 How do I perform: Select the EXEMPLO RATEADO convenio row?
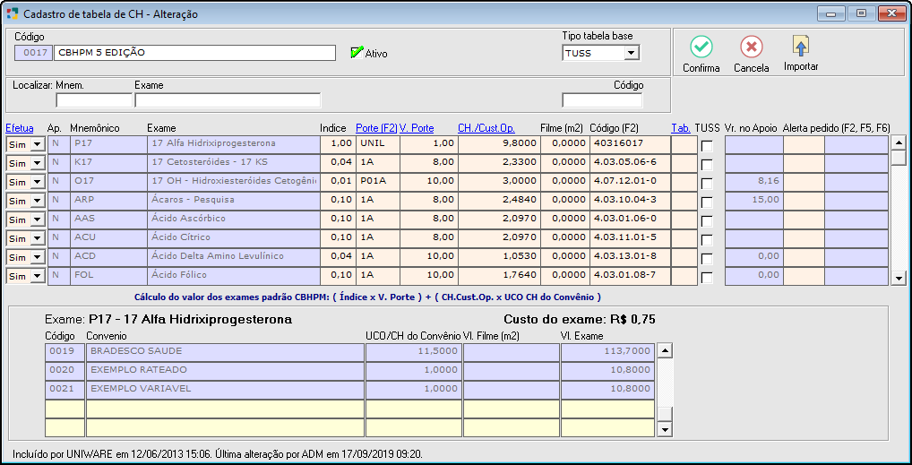pos(225,370)
